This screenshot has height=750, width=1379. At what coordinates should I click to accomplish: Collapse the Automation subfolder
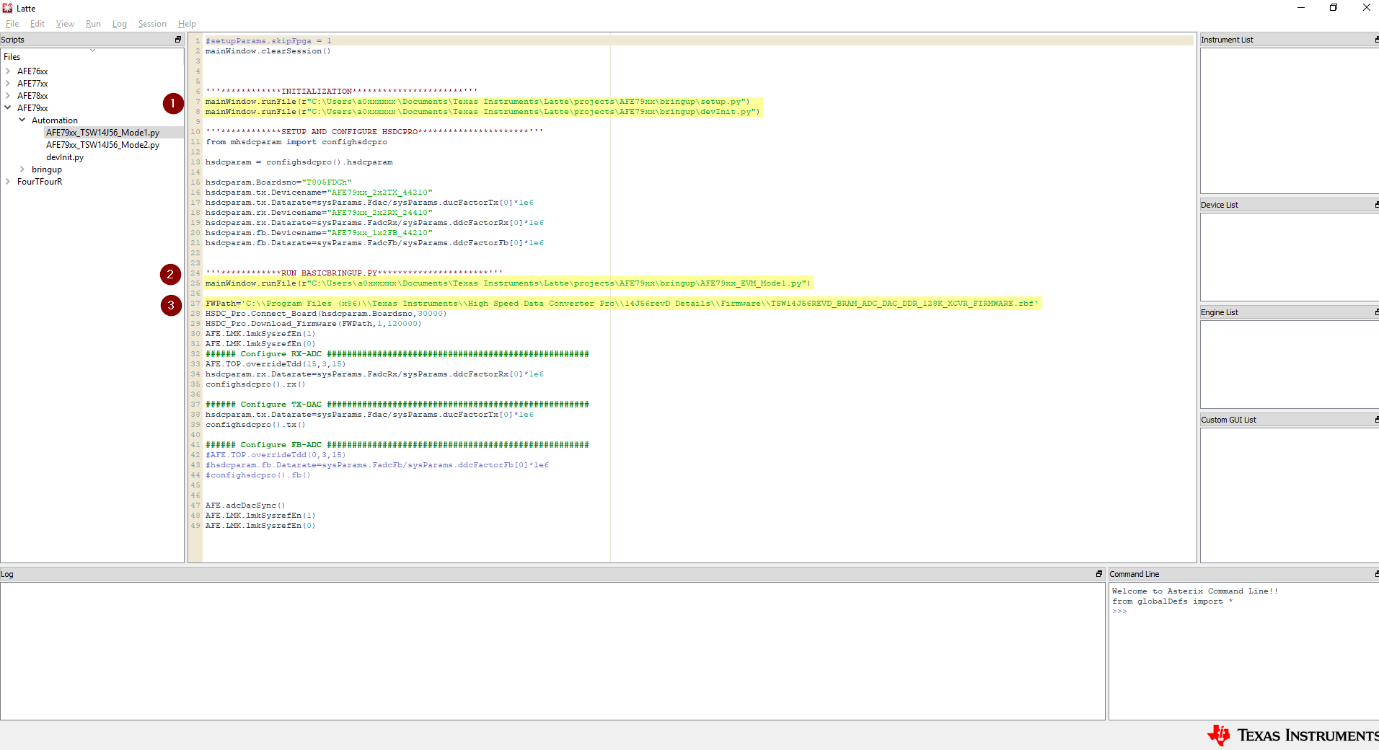coord(22,120)
